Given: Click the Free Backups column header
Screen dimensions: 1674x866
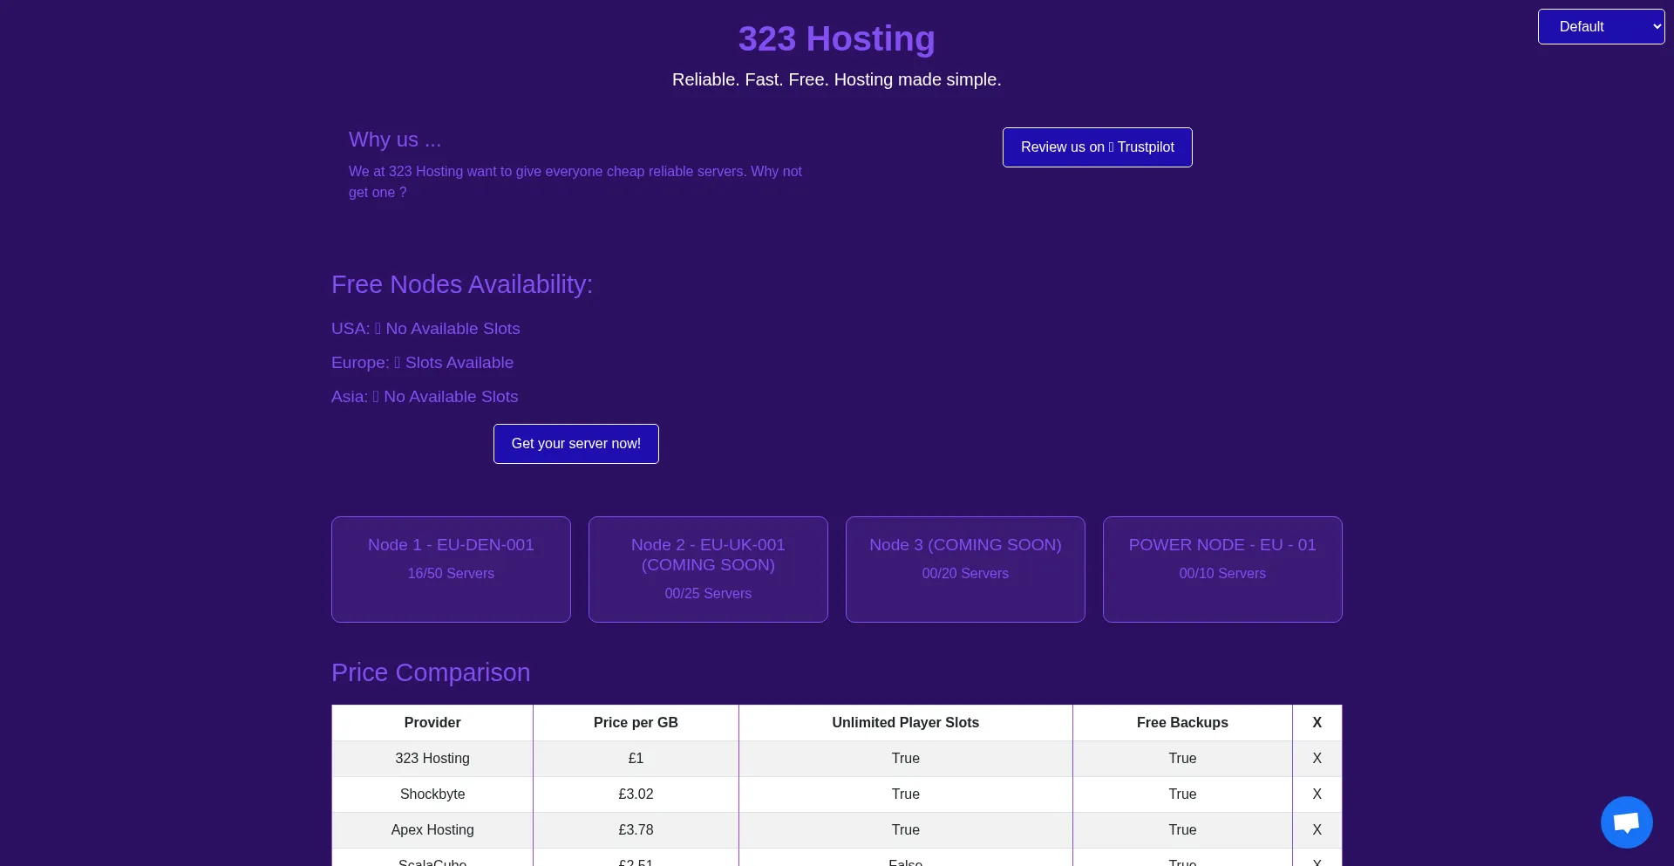Looking at the screenshot, I should (x=1181, y=722).
